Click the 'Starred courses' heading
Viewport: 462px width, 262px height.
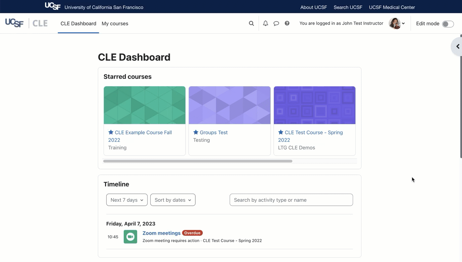127,77
